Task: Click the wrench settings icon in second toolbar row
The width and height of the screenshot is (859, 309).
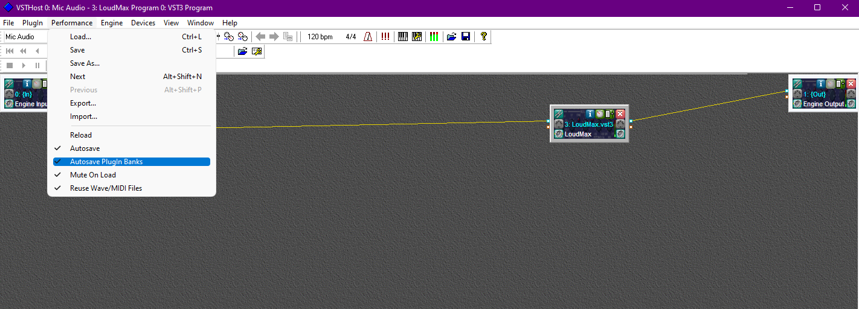Action: point(257,52)
